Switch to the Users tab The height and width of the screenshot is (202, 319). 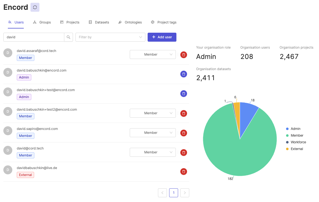tap(16, 22)
